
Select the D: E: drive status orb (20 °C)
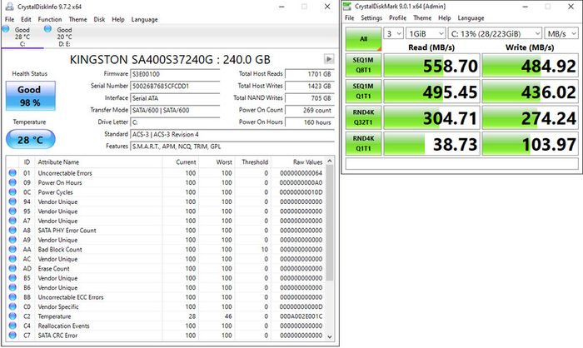pyautogui.click(x=47, y=28)
